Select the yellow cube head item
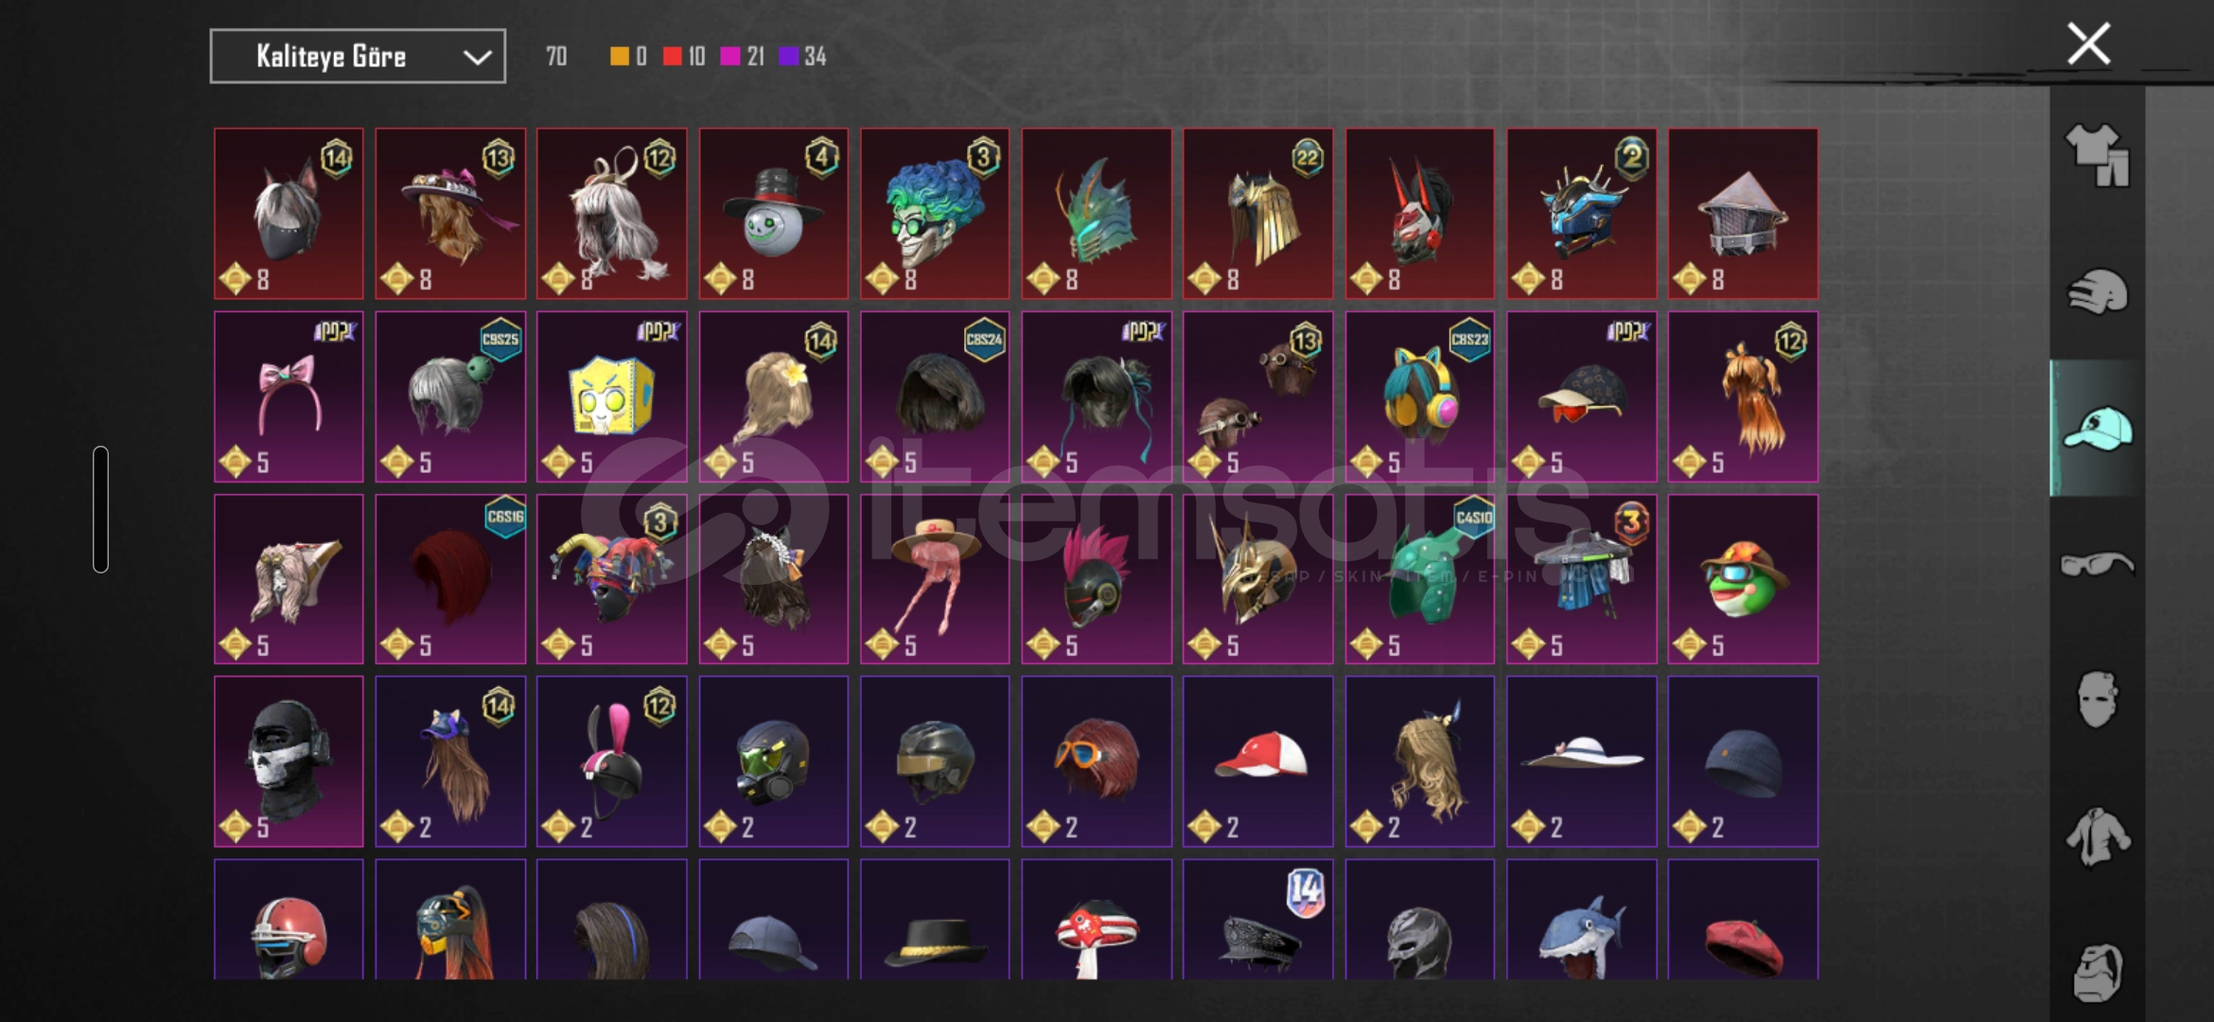2214x1022 pixels. (x=611, y=396)
